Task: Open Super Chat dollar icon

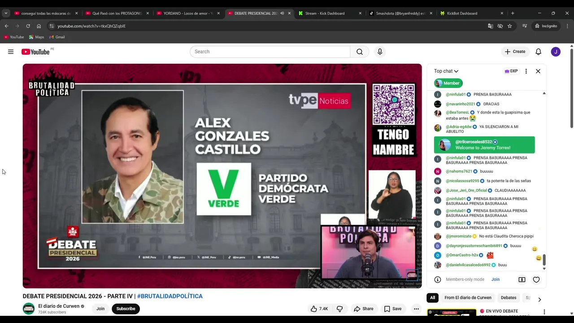Action: click(522, 279)
